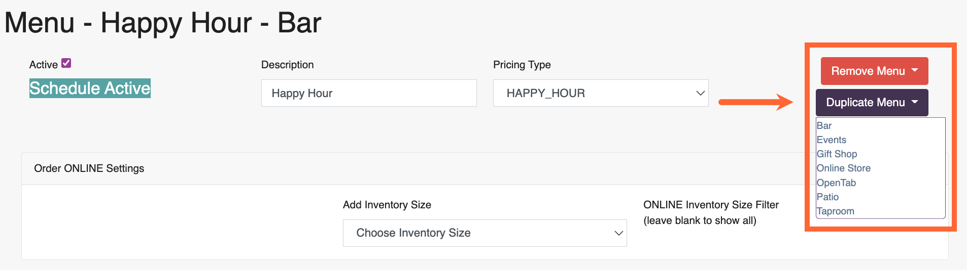967x270 pixels.
Task: Pick OpenTab from the duplicate list
Action: [836, 183]
